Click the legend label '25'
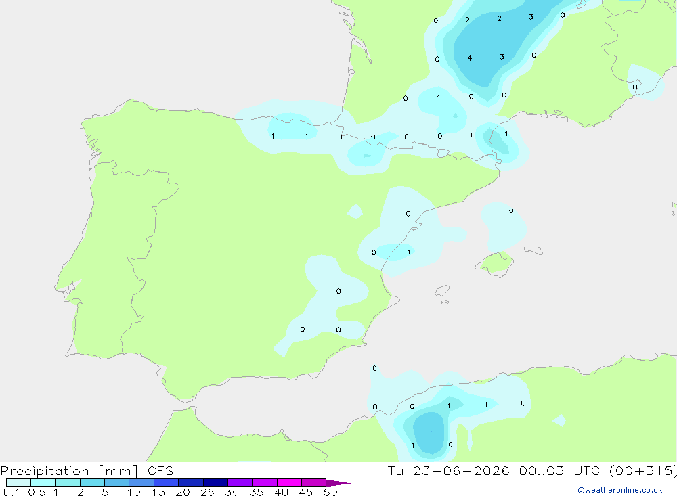This screenshot has width=677, height=496. tap(207, 492)
